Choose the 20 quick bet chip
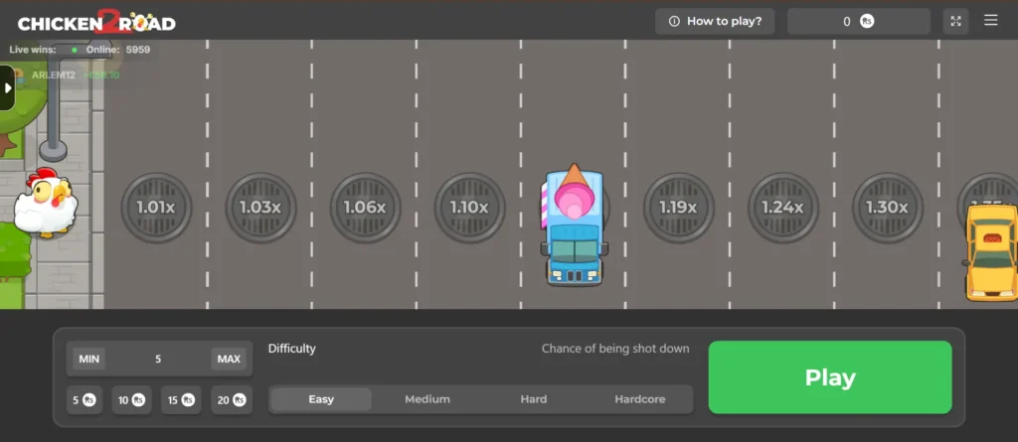The height and width of the screenshot is (442, 1018). 232,400
